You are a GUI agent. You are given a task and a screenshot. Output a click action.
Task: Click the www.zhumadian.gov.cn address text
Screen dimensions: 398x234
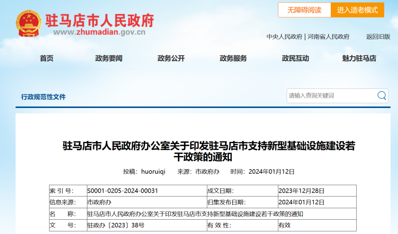point(99,32)
